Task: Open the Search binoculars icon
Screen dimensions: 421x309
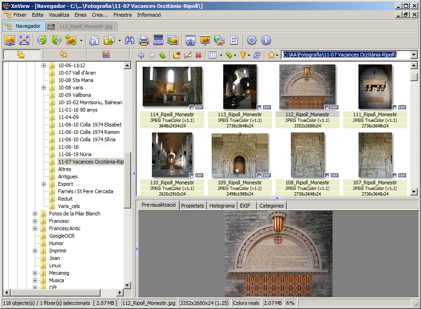Action: click(130, 40)
